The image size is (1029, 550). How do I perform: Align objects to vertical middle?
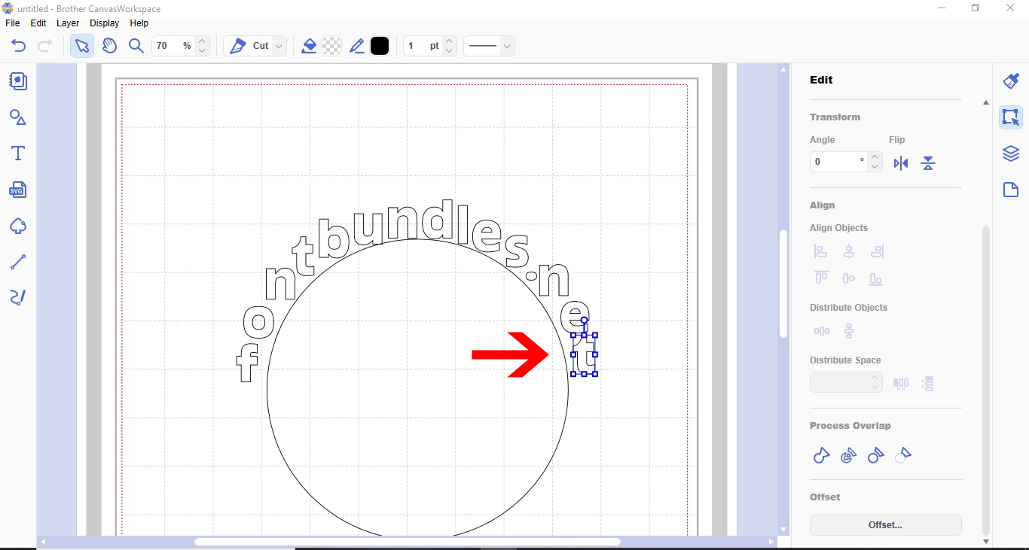[849, 278]
